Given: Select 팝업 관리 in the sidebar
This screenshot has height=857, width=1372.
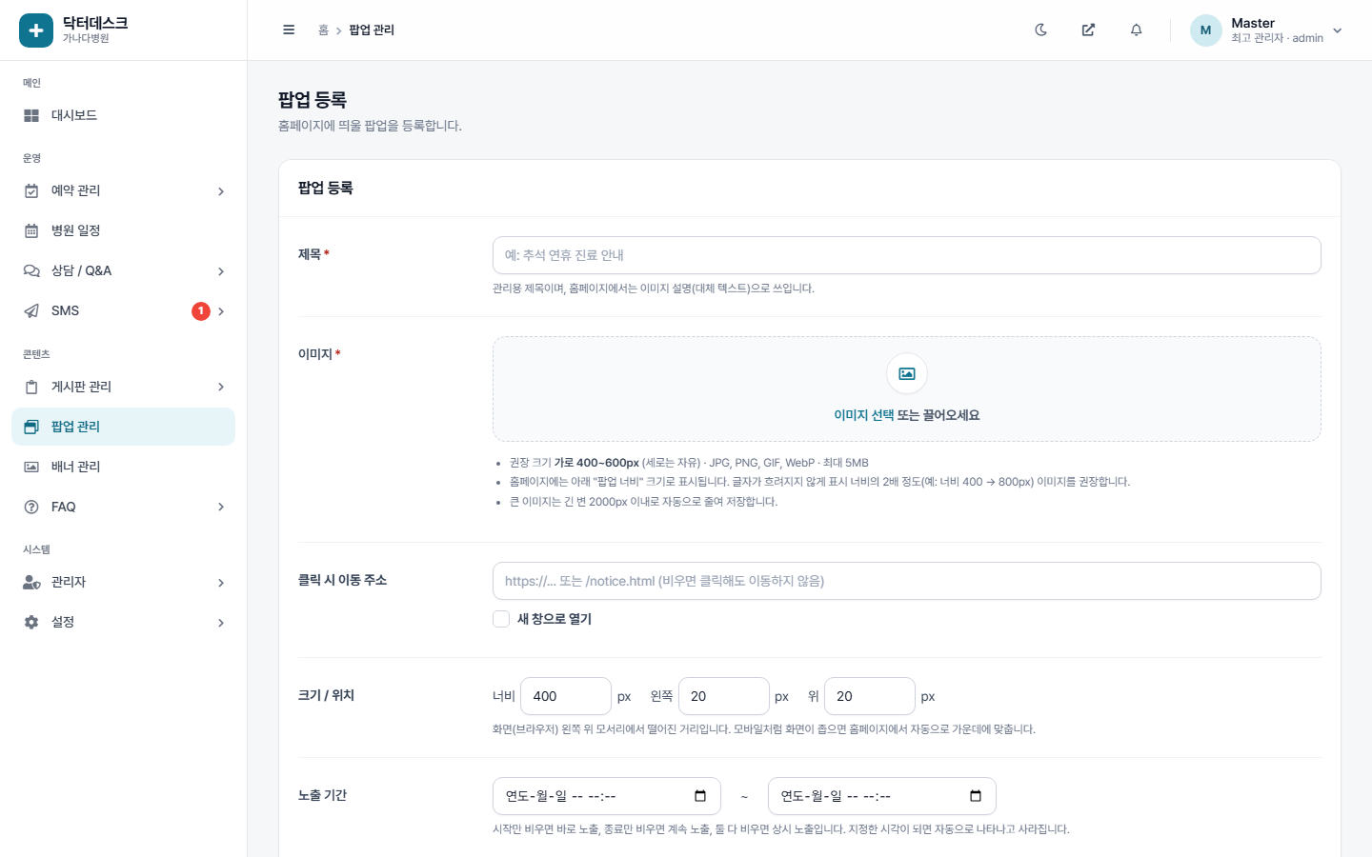Looking at the screenshot, I should click(123, 427).
